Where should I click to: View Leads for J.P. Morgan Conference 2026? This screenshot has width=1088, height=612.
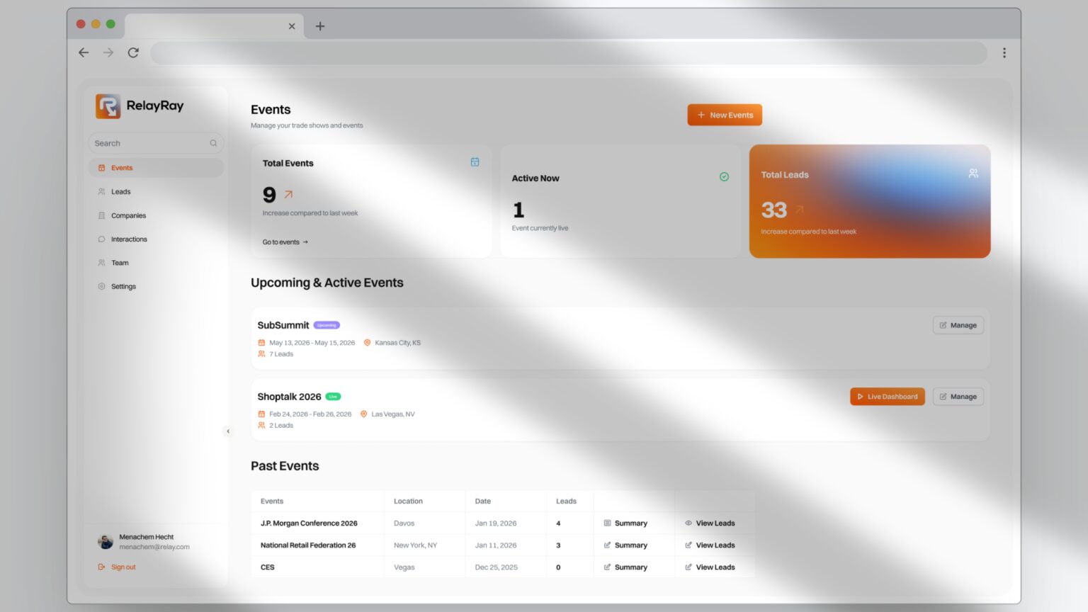tap(710, 523)
